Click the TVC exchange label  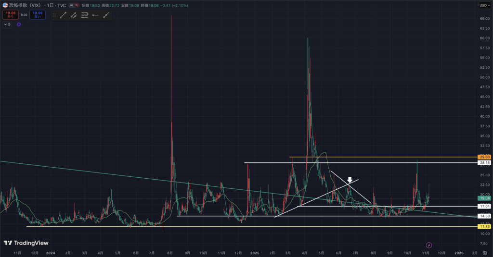[x=61, y=6]
